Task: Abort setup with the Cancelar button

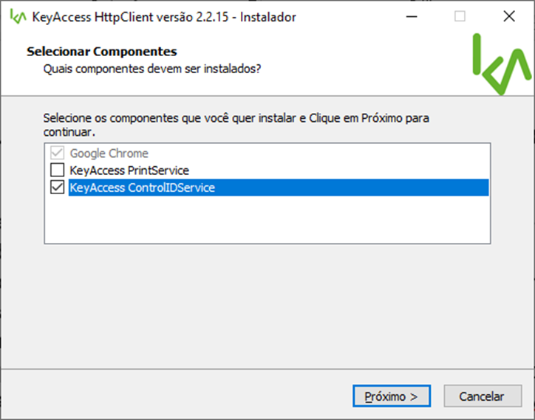Action: pos(483,396)
